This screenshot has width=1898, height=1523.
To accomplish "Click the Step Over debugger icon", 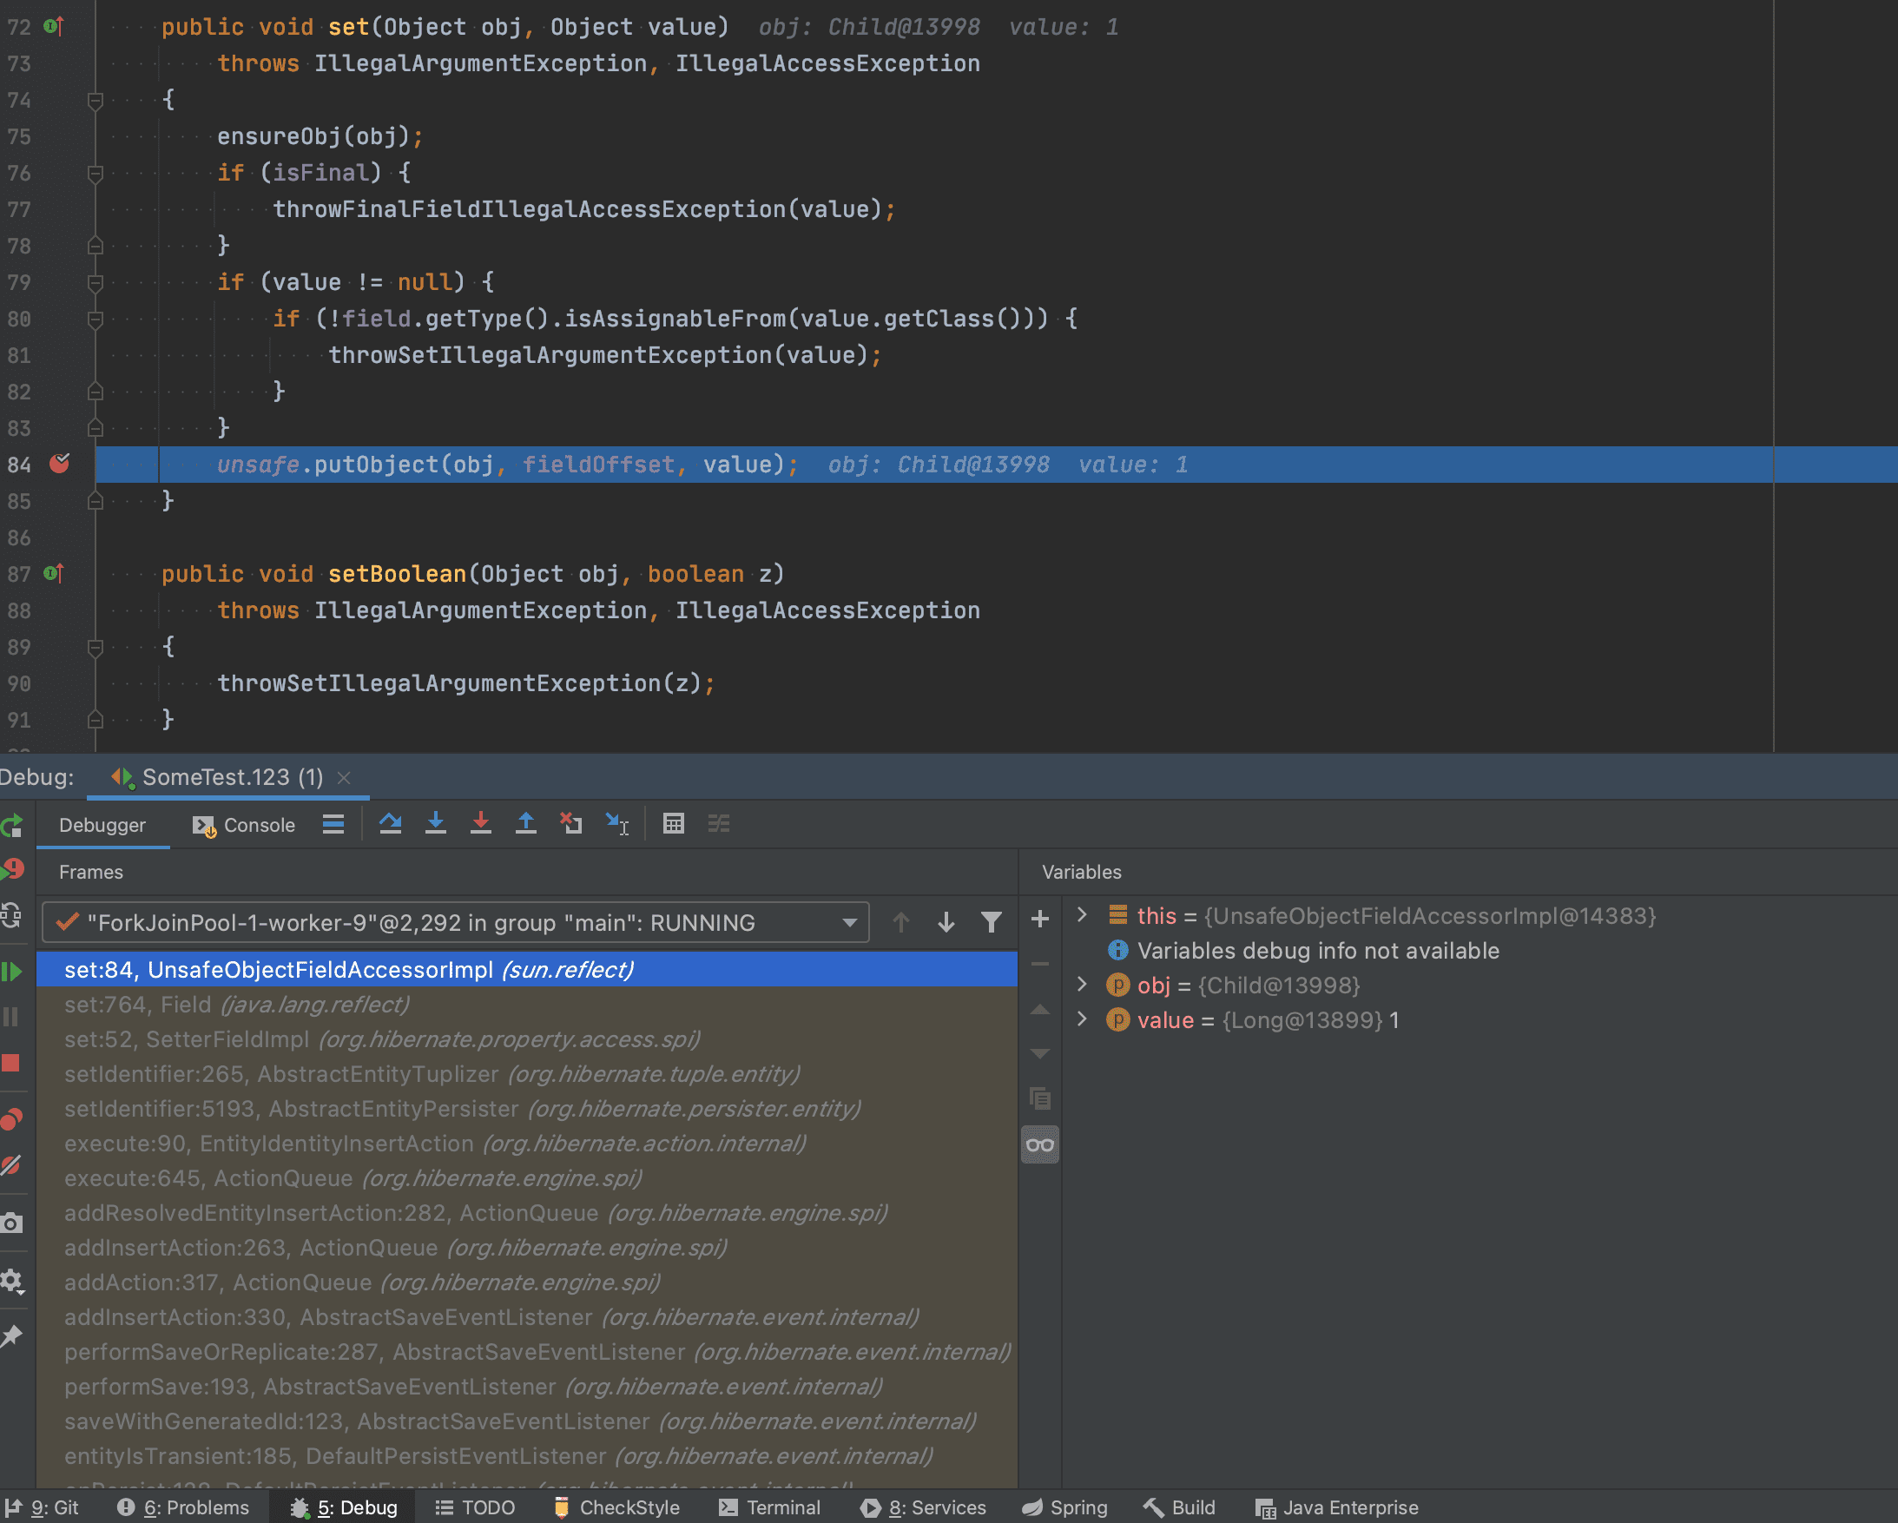I will coord(390,824).
